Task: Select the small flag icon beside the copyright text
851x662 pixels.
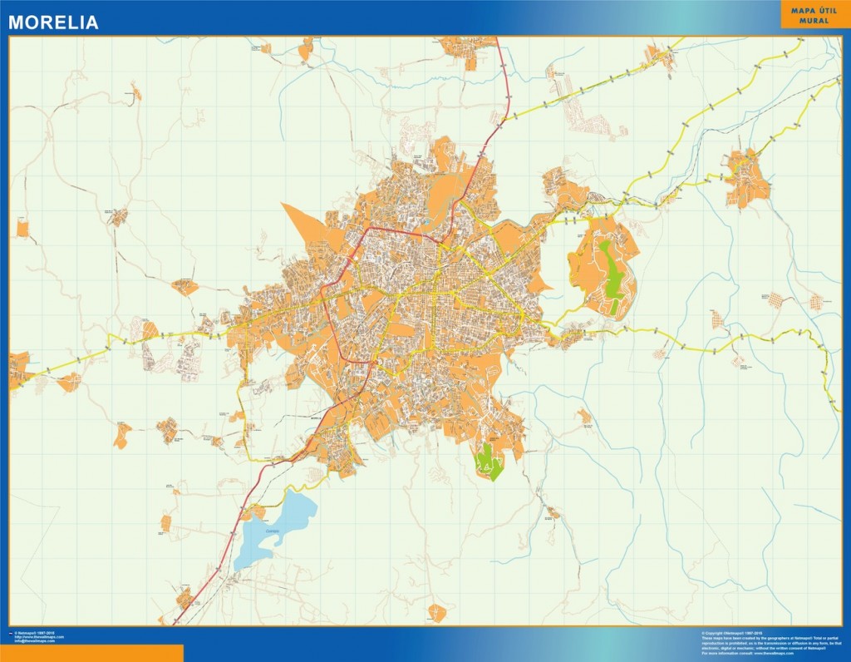Action: tap(11, 634)
